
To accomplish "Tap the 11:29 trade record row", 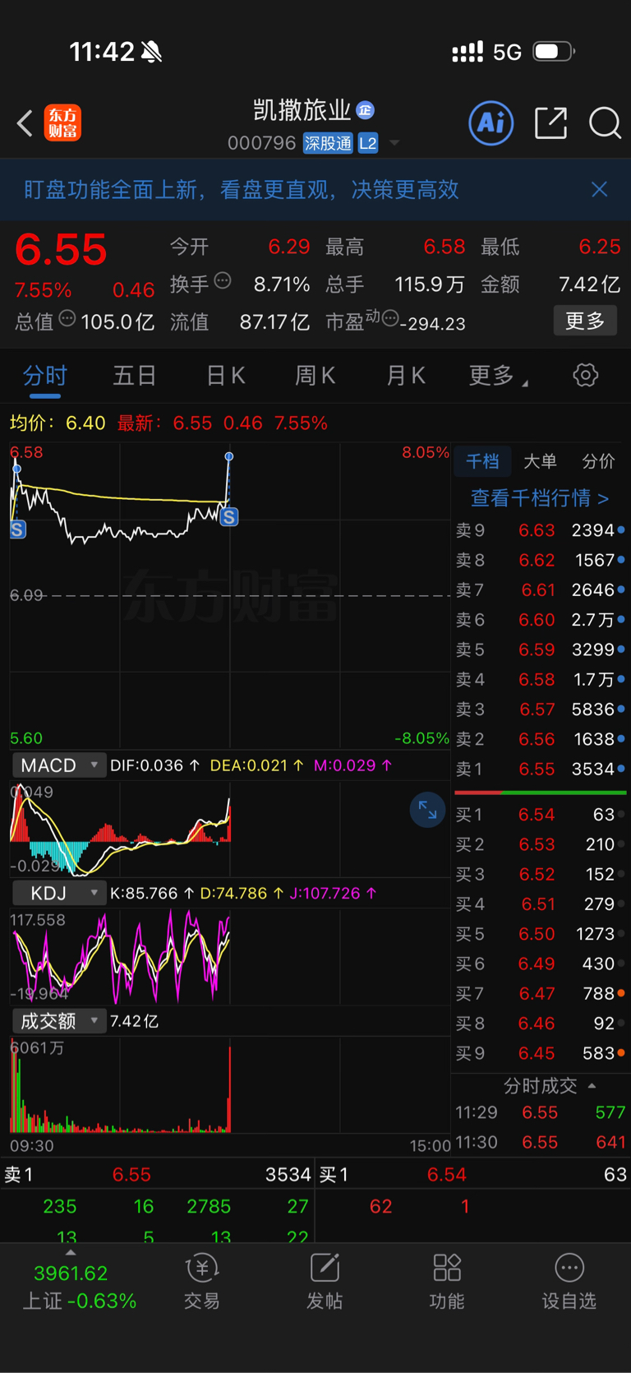I will click(x=540, y=1112).
